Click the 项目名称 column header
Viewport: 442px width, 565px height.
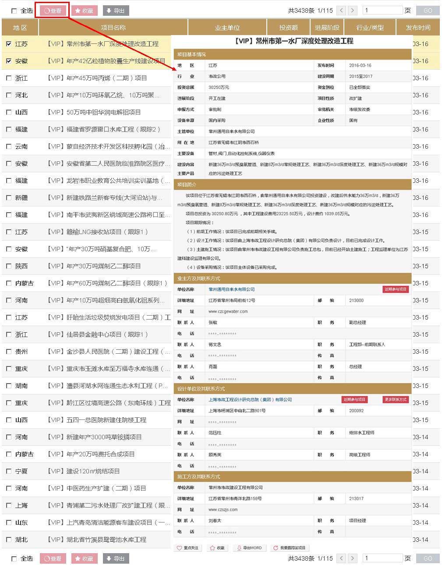point(113,28)
